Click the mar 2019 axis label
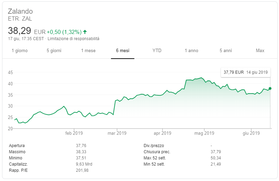 point(117,133)
